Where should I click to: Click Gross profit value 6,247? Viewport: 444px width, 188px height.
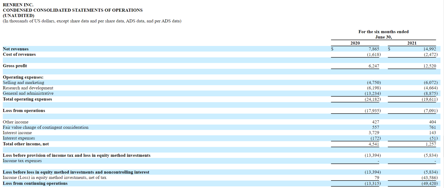(x=374, y=66)
